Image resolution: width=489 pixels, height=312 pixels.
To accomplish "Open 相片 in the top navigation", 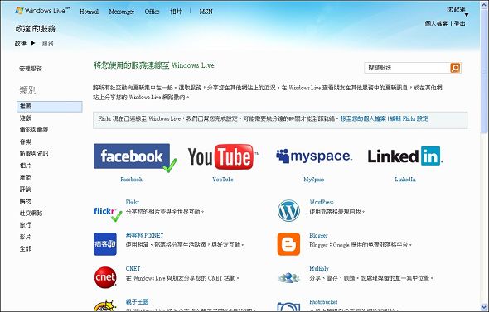I will coord(176,12).
